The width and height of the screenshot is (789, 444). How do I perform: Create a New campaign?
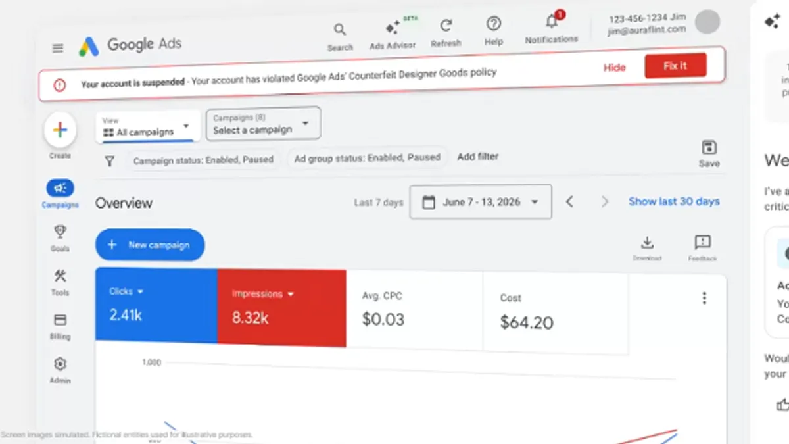coord(149,245)
